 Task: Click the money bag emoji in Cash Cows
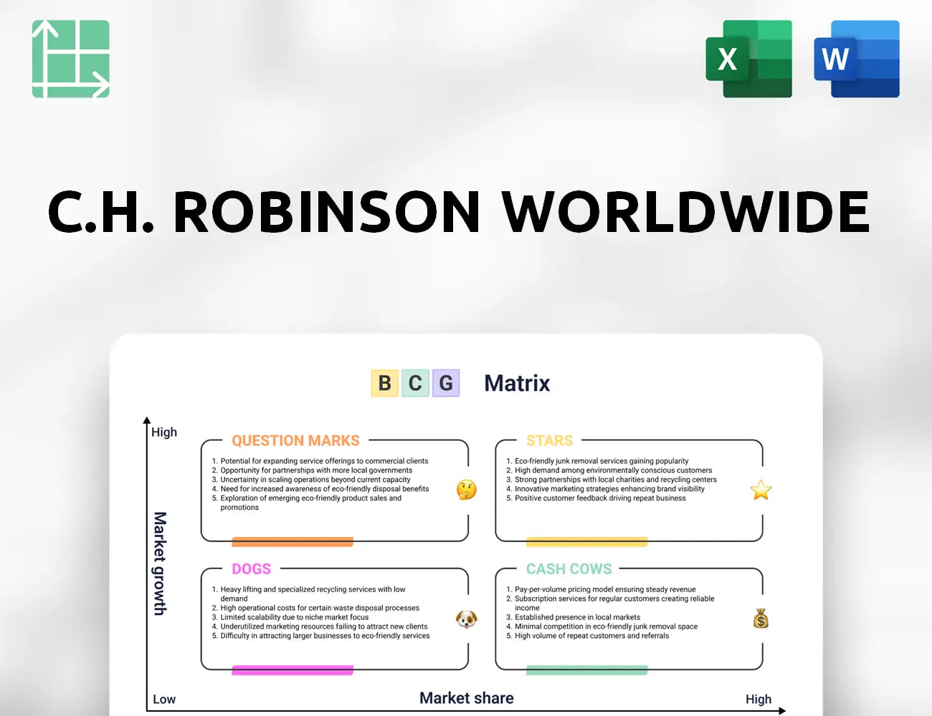pyautogui.click(x=761, y=619)
